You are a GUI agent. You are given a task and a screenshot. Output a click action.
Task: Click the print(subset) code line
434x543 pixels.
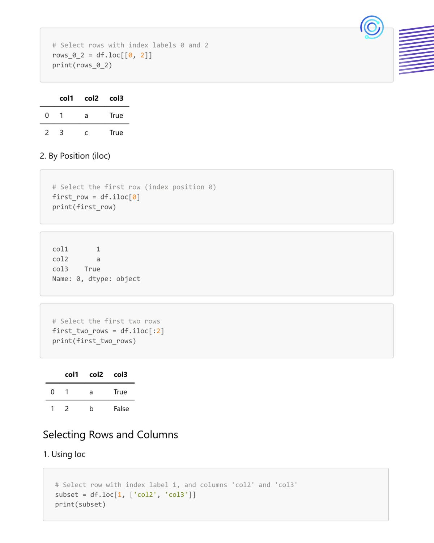(80, 504)
